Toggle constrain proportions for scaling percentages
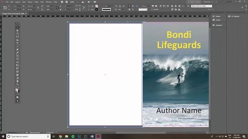This screenshot has height=139, width=248. click(57, 8)
